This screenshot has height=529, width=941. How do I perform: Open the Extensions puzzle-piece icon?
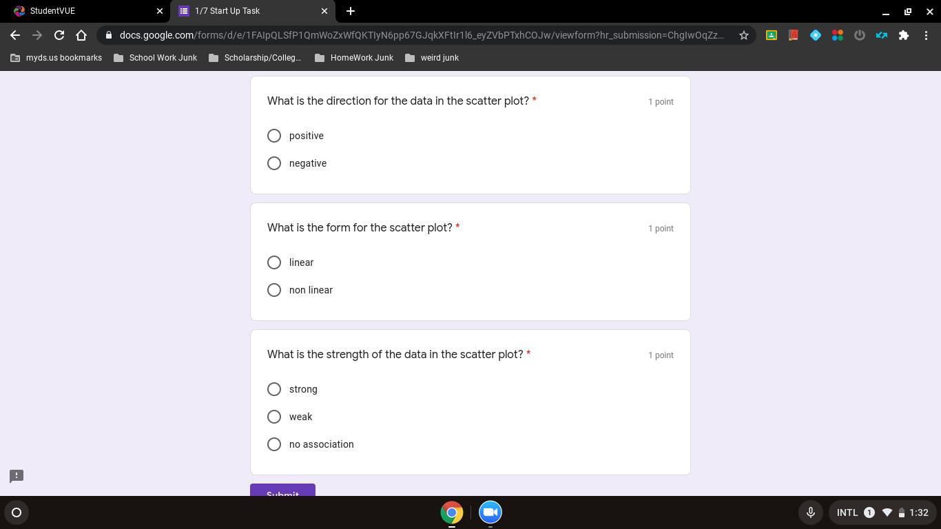(x=904, y=35)
